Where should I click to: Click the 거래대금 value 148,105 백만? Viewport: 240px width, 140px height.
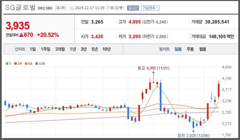221,36
